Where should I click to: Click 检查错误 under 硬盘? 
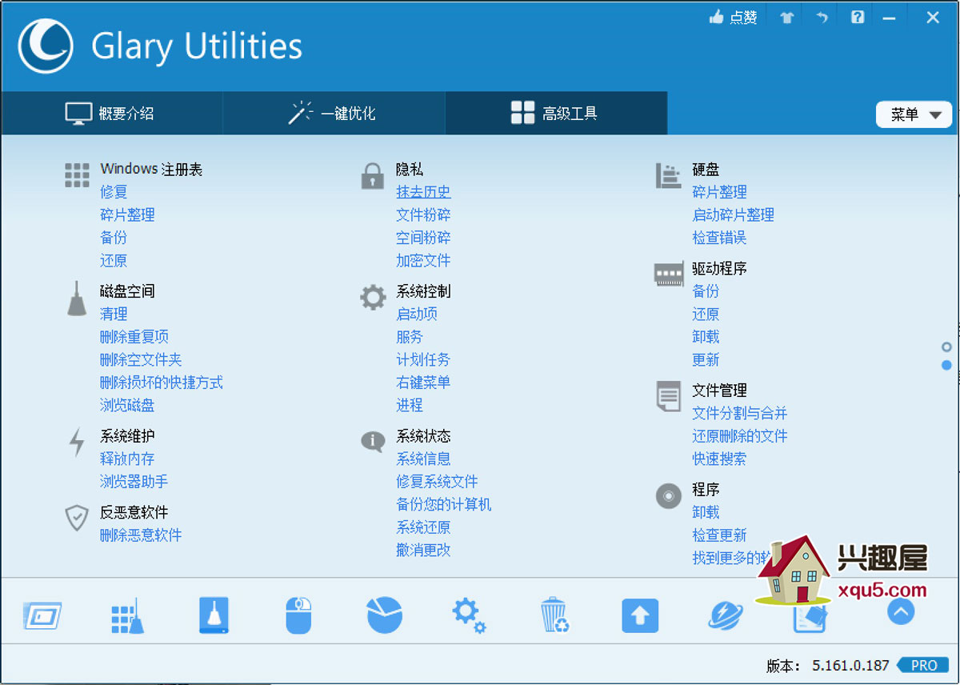click(x=719, y=238)
